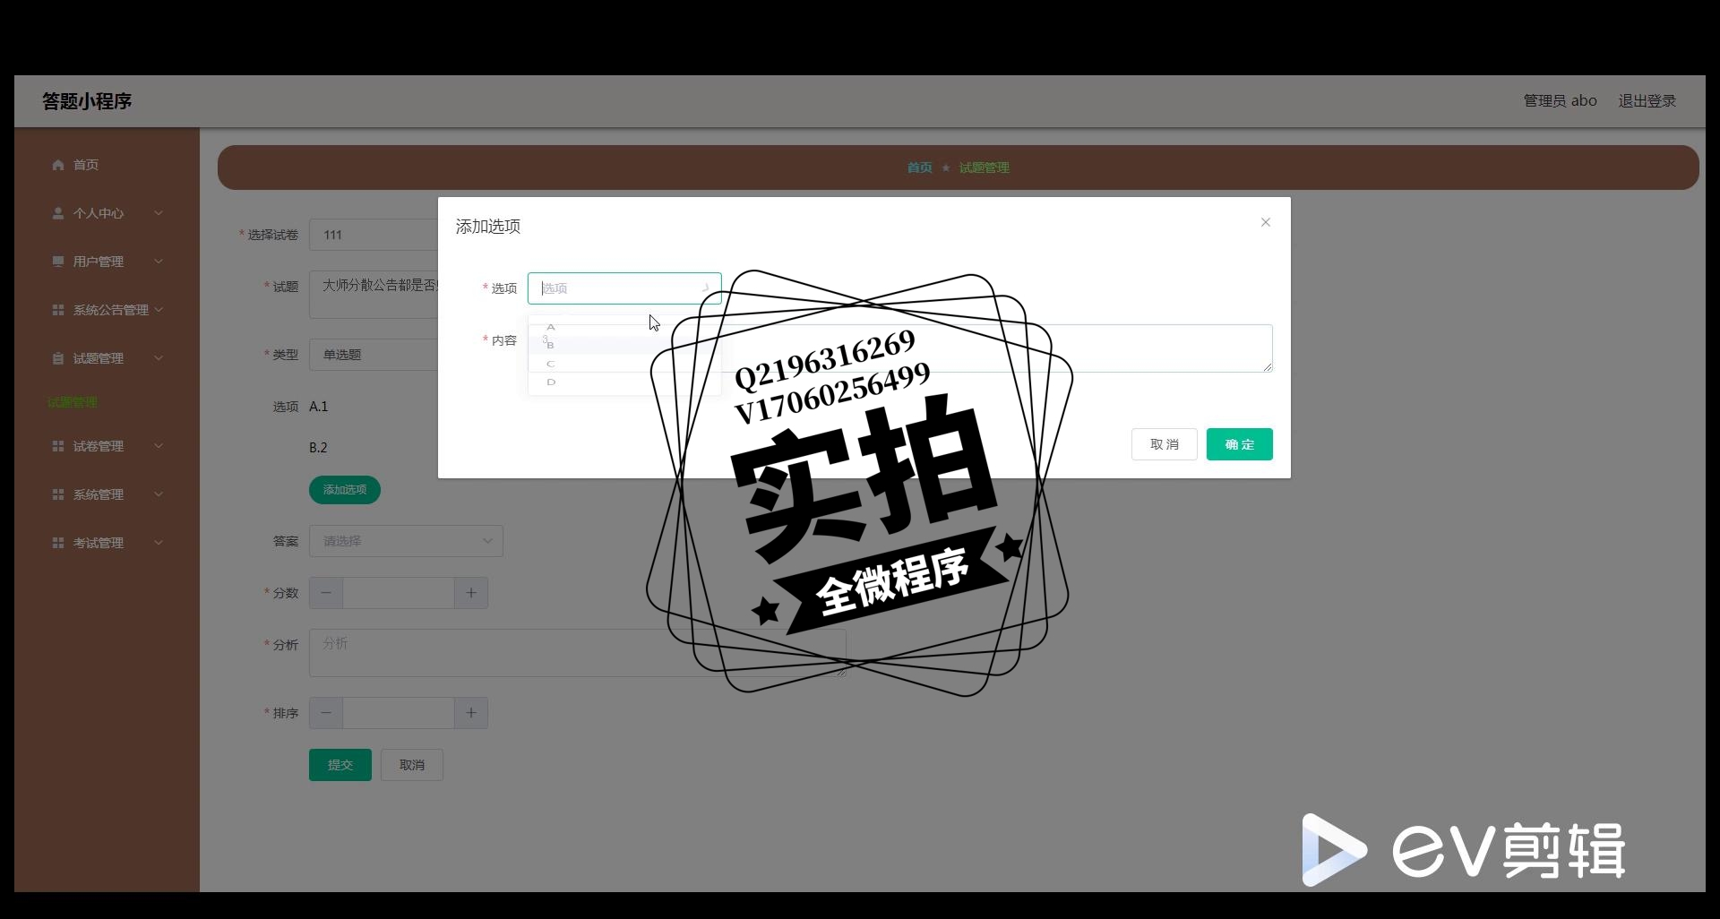Click option text B.2

pos(318,448)
